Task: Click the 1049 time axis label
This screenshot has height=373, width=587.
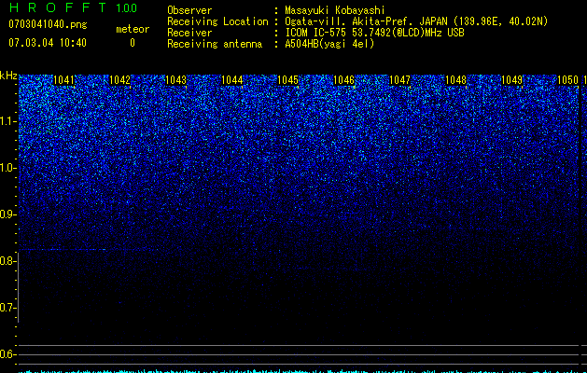Action: (511, 80)
